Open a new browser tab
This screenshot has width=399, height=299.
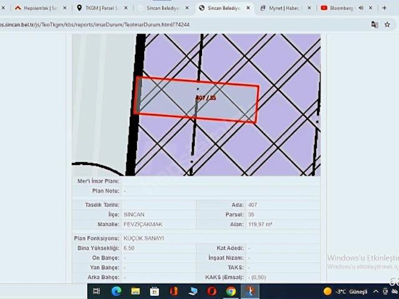point(384,8)
